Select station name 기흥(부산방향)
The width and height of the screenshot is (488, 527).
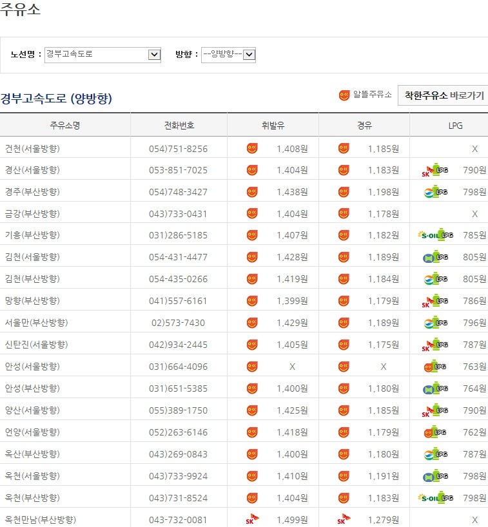32,235
